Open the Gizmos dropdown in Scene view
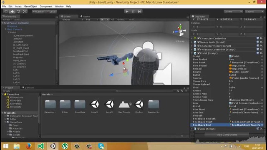The width and height of the screenshot is (267, 150). click(122, 20)
